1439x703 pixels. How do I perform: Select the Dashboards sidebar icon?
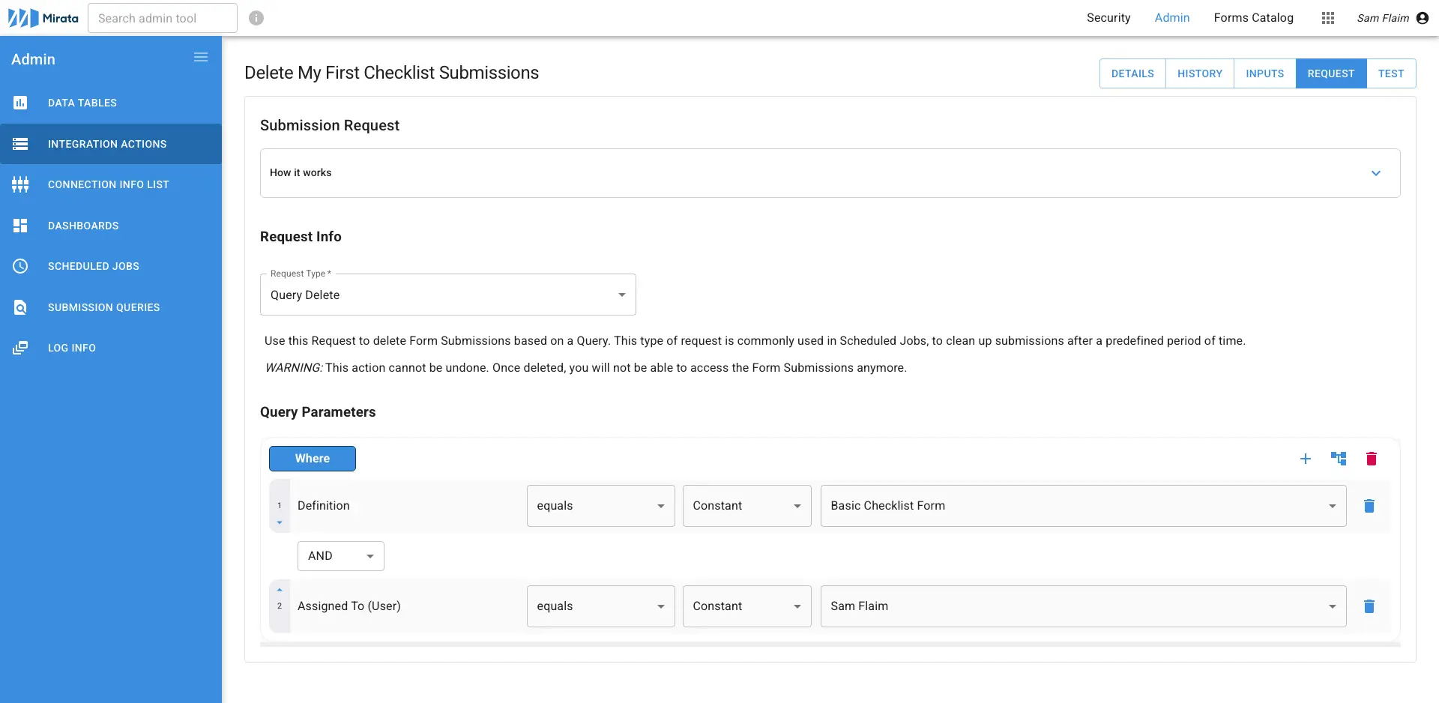click(20, 226)
